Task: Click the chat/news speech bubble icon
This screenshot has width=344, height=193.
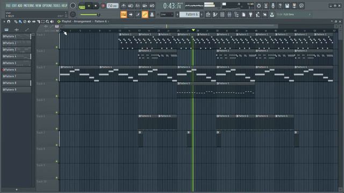Action: point(302,6)
